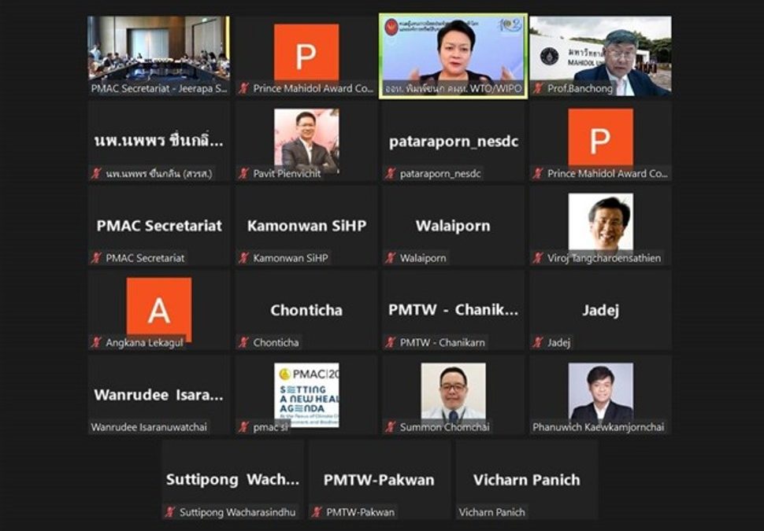Select active speaker WTO/WIPO video tile

click(x=453, y=56)
